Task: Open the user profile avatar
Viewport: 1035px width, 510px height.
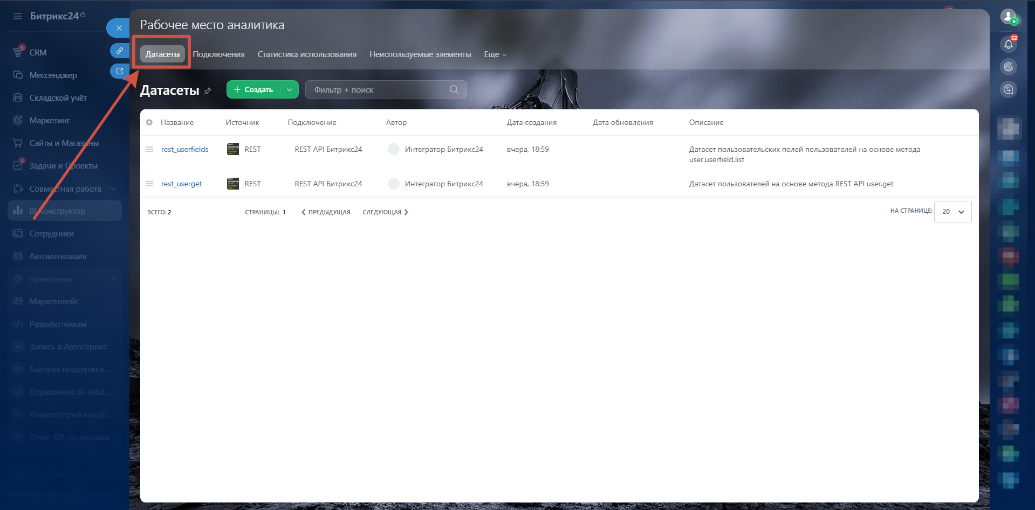Action: (1008, 16)
